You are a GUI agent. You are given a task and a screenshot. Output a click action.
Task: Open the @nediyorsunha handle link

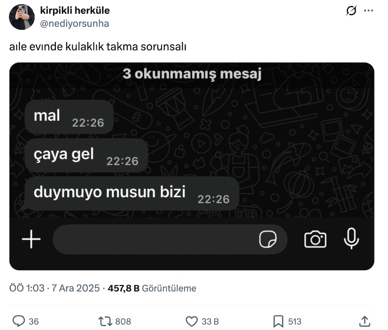click(x=74, y=24)
